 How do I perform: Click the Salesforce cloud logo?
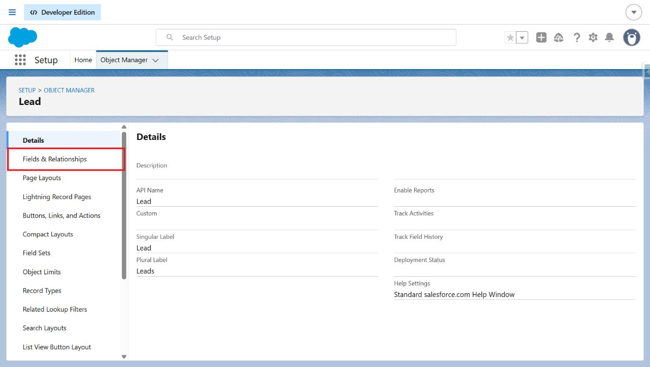[23, 37]
